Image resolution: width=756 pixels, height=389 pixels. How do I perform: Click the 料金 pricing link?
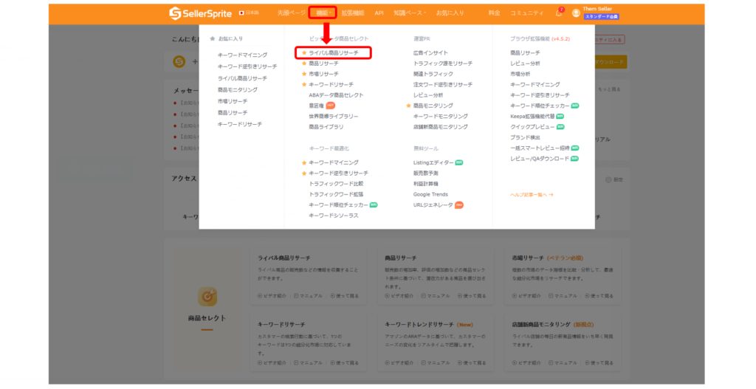tap(494, 13)
